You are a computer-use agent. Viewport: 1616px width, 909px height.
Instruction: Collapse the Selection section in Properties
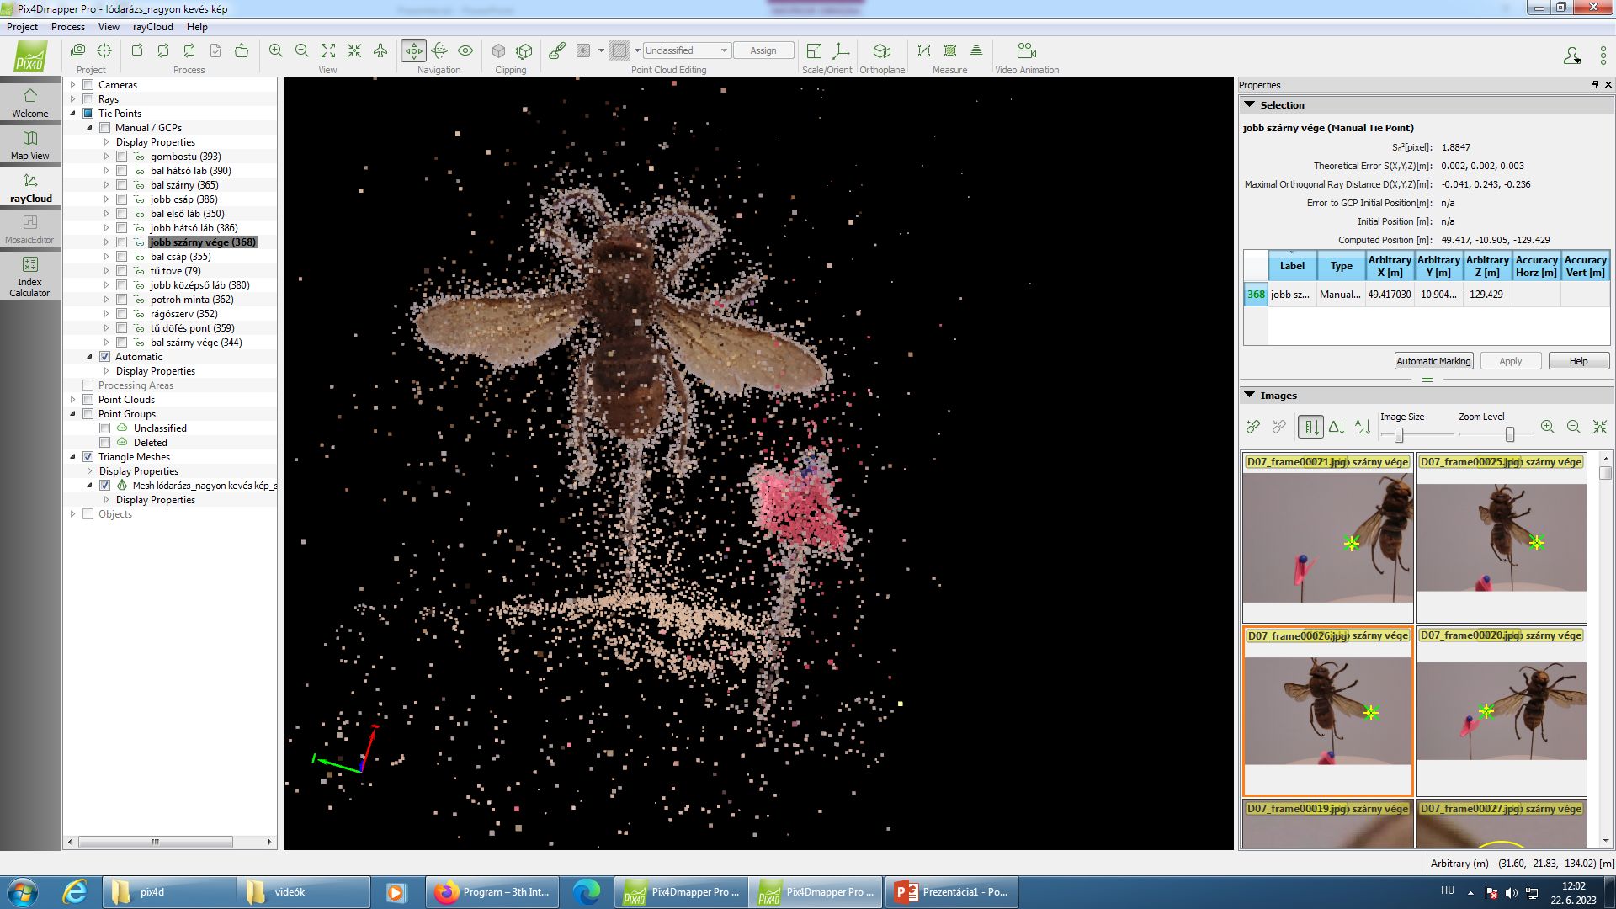(x=1250, y=105)
